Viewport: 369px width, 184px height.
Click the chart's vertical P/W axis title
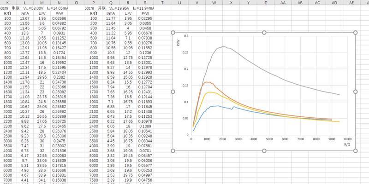(179, 43)
